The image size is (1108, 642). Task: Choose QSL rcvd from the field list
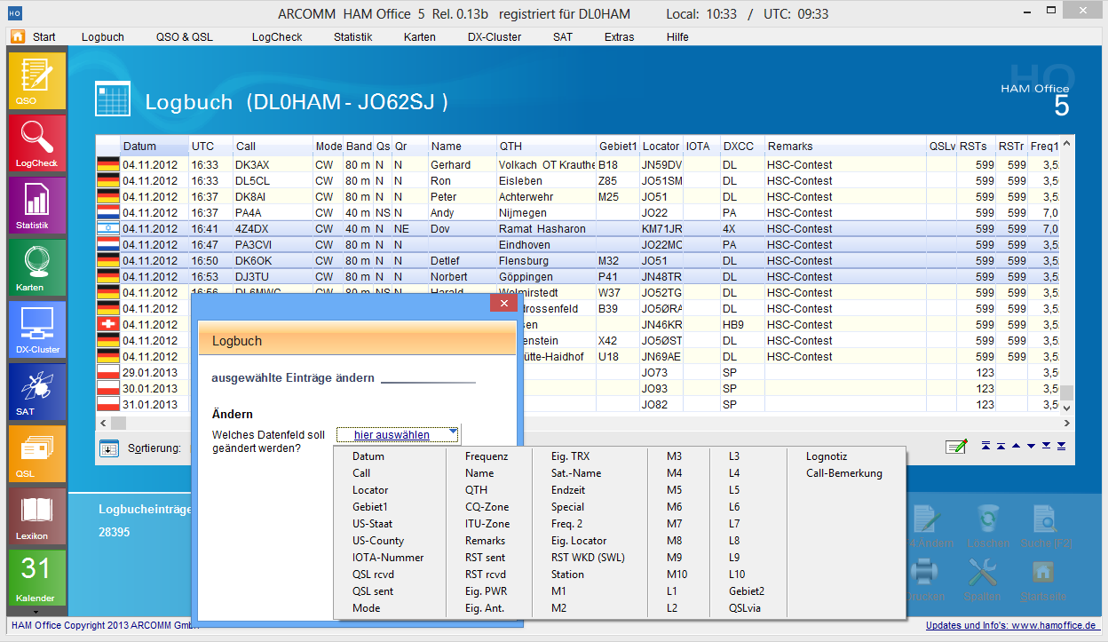tap(373, 575)
